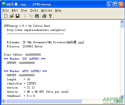Click the 'Marker: APP0 (xFFE0)' heading
The image size is (125, 105).
point(25,71)
